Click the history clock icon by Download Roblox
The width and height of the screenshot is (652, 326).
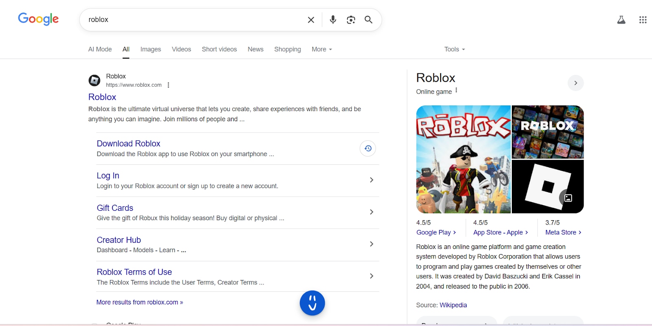pyautogui.click(x=368, y=148)
